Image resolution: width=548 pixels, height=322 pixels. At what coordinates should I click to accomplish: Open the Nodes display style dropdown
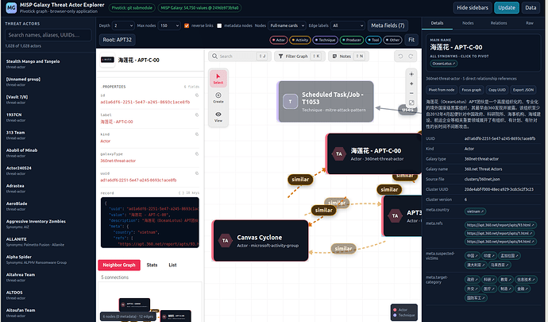pyautogui.click(x=287, y=25)
